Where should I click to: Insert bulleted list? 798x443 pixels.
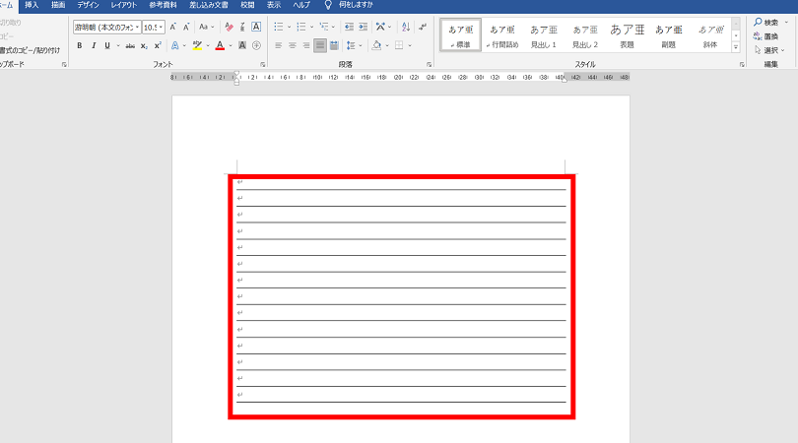pyautogui.click(x=279, y=27)
